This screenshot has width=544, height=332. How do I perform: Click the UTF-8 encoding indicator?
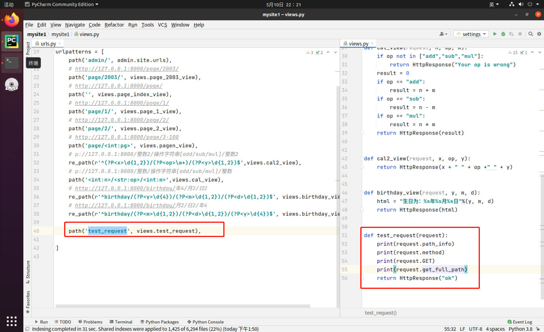pyautogui.click(x=476, y=329)
